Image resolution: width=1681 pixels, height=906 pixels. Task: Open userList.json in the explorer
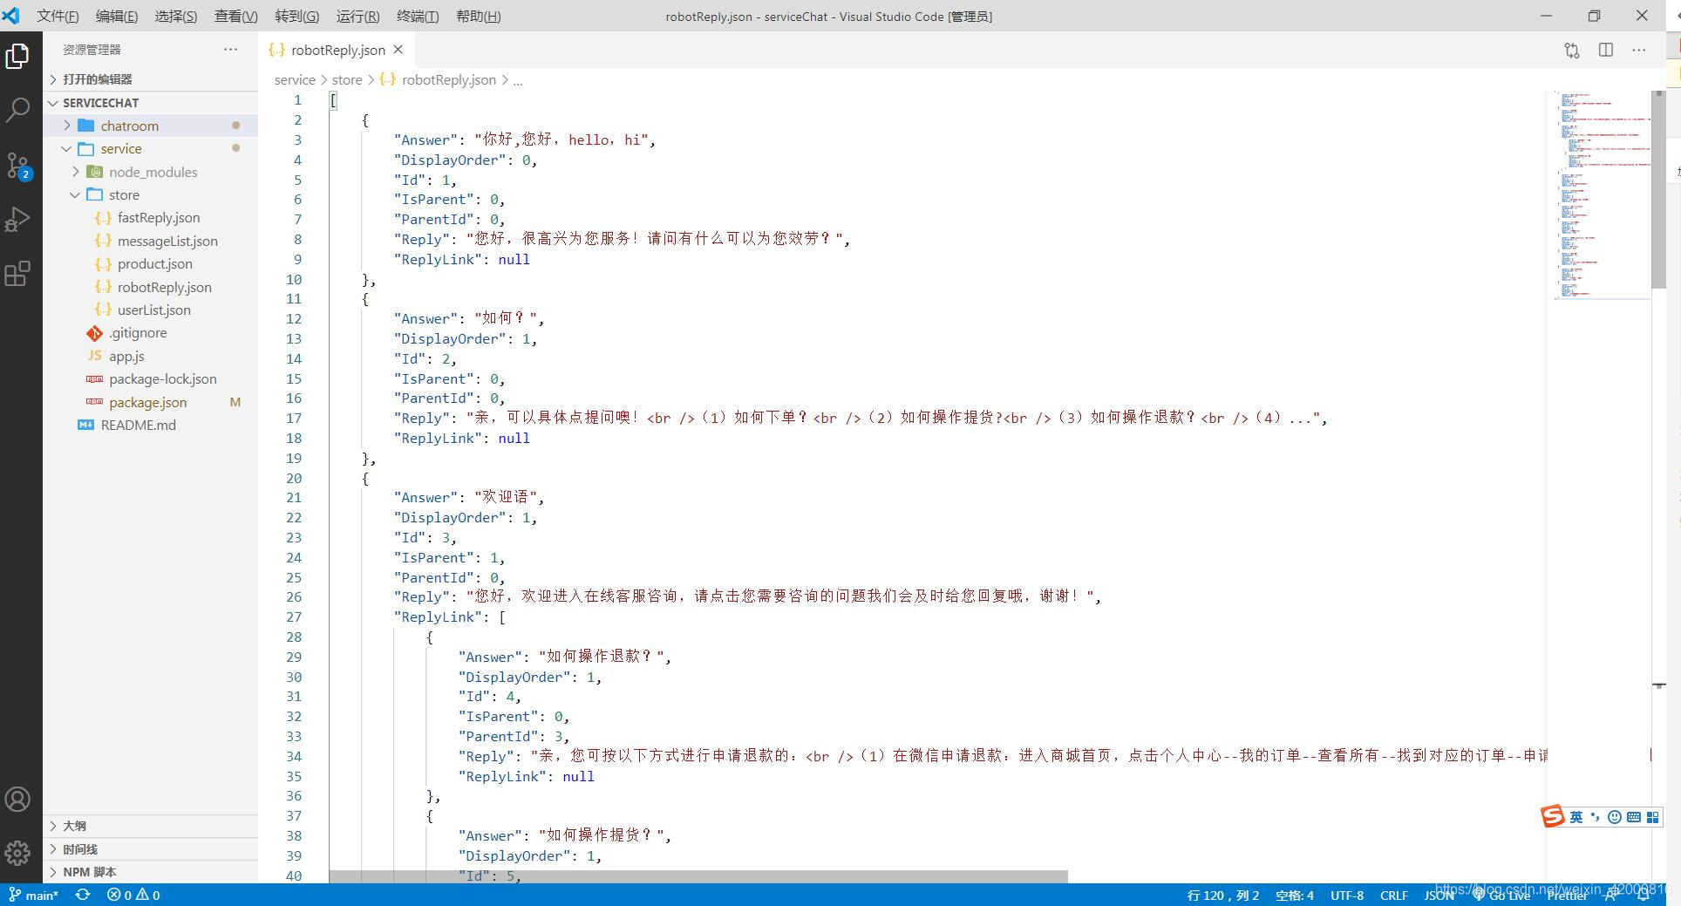pyautogui.click(x=151, y=310)
